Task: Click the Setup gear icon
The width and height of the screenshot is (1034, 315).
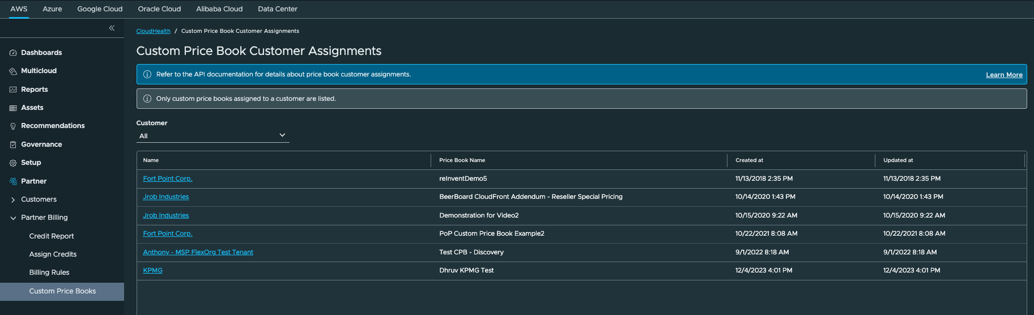Action: coord(13,163)
